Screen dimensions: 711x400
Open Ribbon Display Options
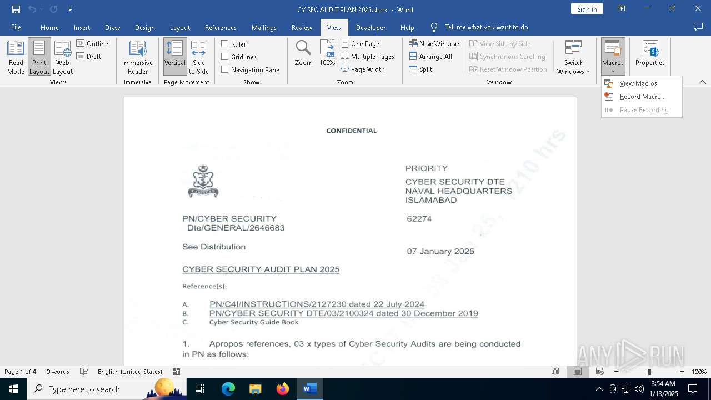pos(621,9)
